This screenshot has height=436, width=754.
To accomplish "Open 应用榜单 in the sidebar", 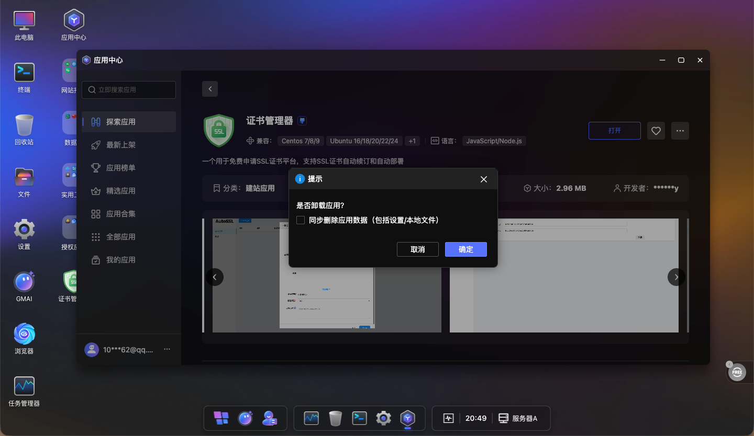I will (129, 168).
